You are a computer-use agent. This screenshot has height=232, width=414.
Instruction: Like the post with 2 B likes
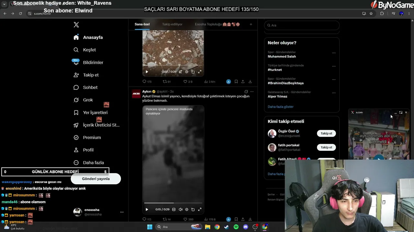click(x=188, y=82)
